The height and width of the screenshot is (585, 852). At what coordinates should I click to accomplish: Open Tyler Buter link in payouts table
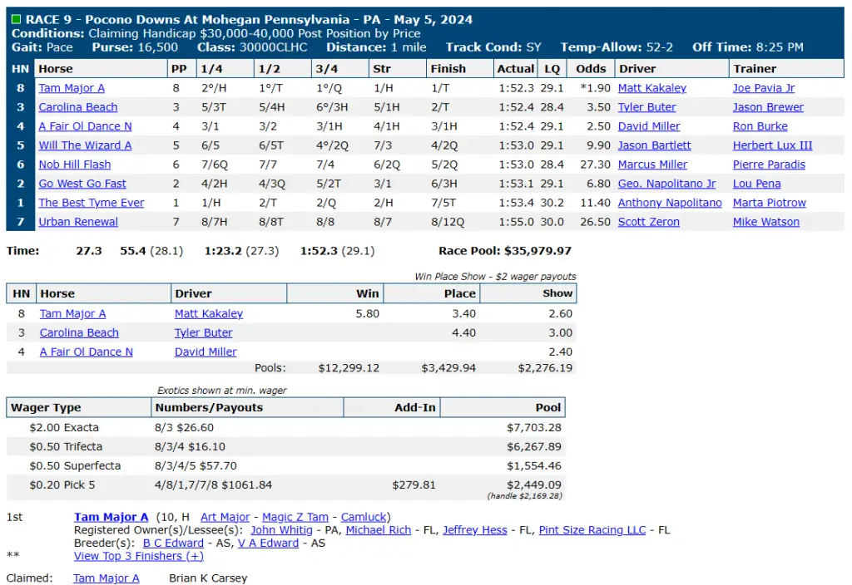click(x=203, y=332)
